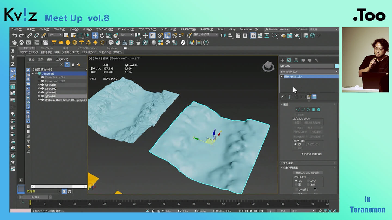
Task: Check the UV を保存 checkbox
Action: pyautogui.click(x=296, y=189)
